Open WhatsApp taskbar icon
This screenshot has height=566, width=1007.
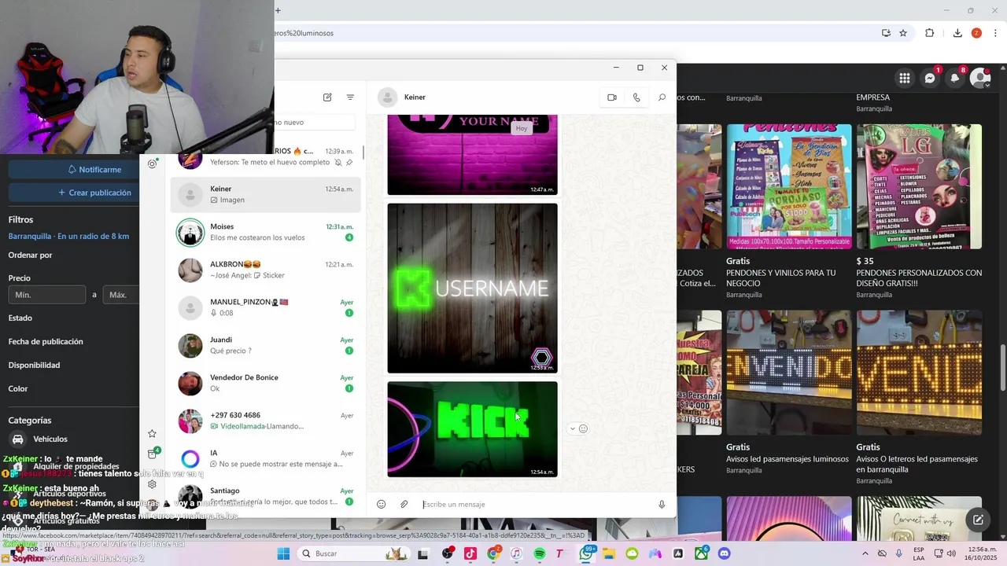(586, 553)
